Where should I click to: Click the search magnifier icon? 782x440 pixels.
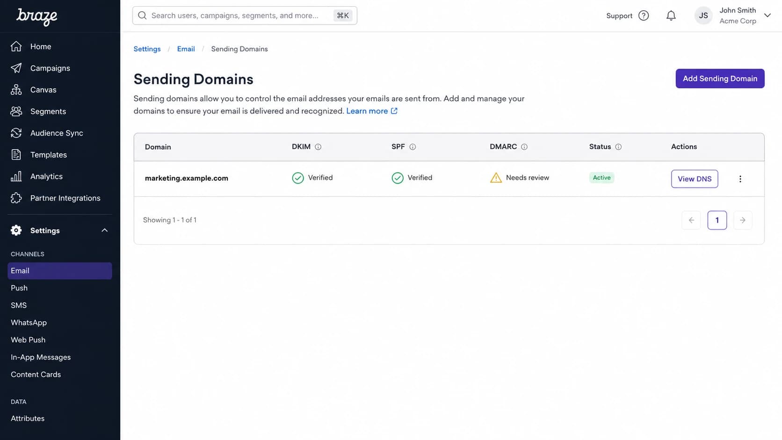tap(142, 15)
